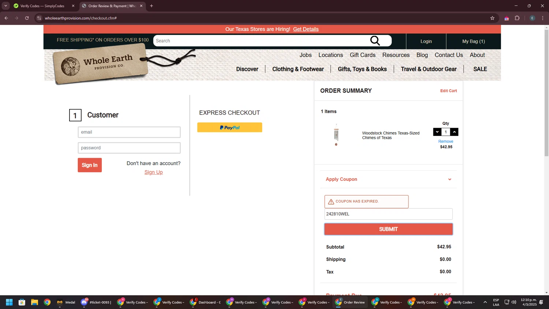Bookmark this page with the star icon
549x309 pixels.
click(492, 18)
